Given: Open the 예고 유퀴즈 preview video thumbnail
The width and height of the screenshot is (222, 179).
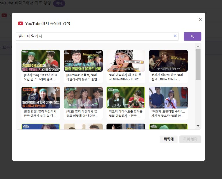Looking at the screenshot, I should click(83, 97).
